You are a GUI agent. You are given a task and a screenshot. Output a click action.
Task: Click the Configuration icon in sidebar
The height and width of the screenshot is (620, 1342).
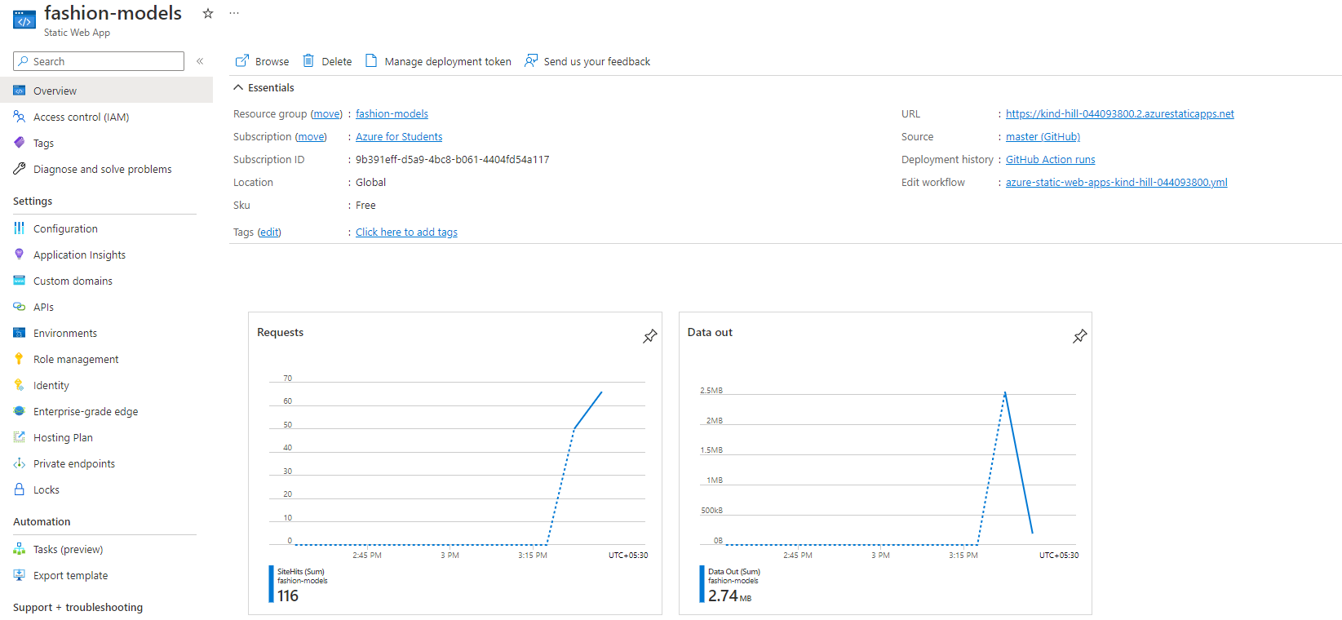pos(20,228)
